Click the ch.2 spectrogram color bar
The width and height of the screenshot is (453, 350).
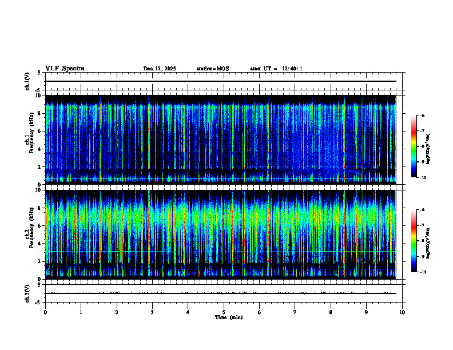[414, 241]
